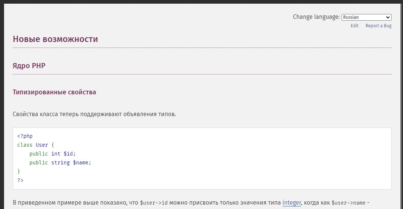Click the "class" keyword in code block

(25, 145)
